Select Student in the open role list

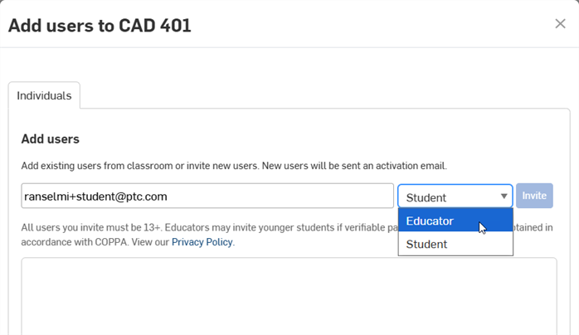coord(455,244)
